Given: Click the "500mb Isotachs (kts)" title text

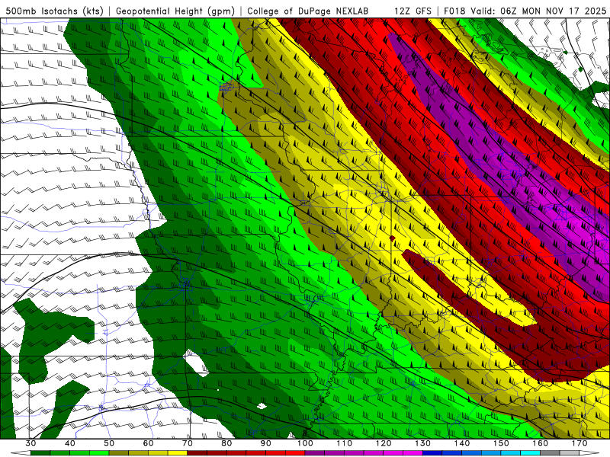Looking at the screenshot, I should [55, 11].
